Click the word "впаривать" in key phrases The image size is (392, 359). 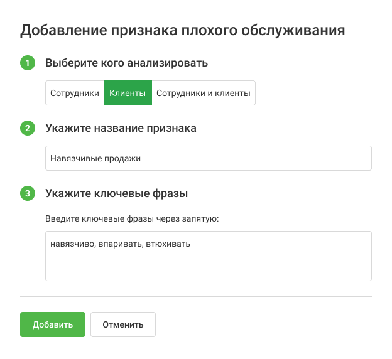[121, 244]
